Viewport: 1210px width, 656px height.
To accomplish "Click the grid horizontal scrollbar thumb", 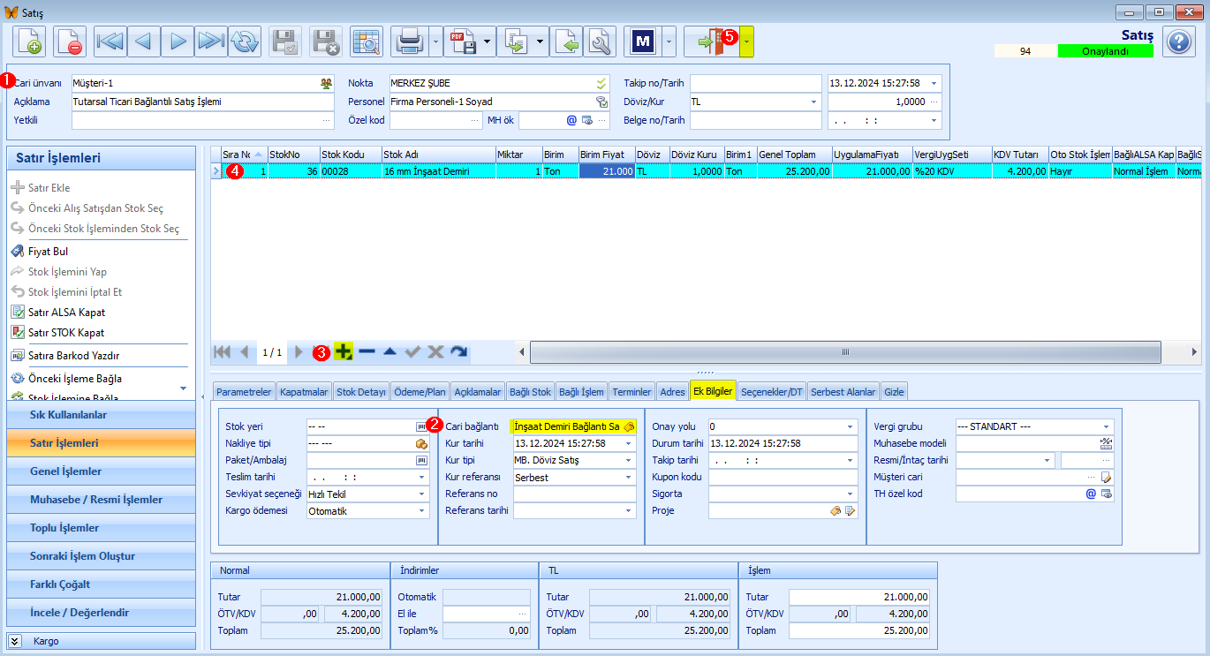I will click(845, 351).
